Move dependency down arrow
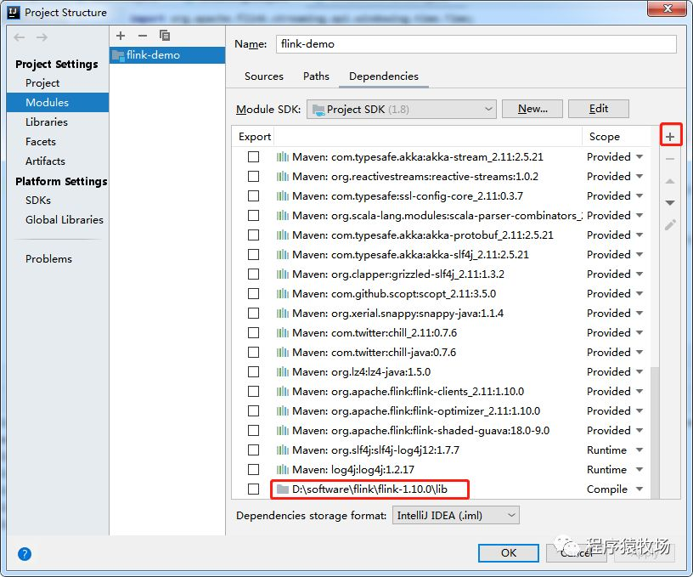 click(670, 202)
